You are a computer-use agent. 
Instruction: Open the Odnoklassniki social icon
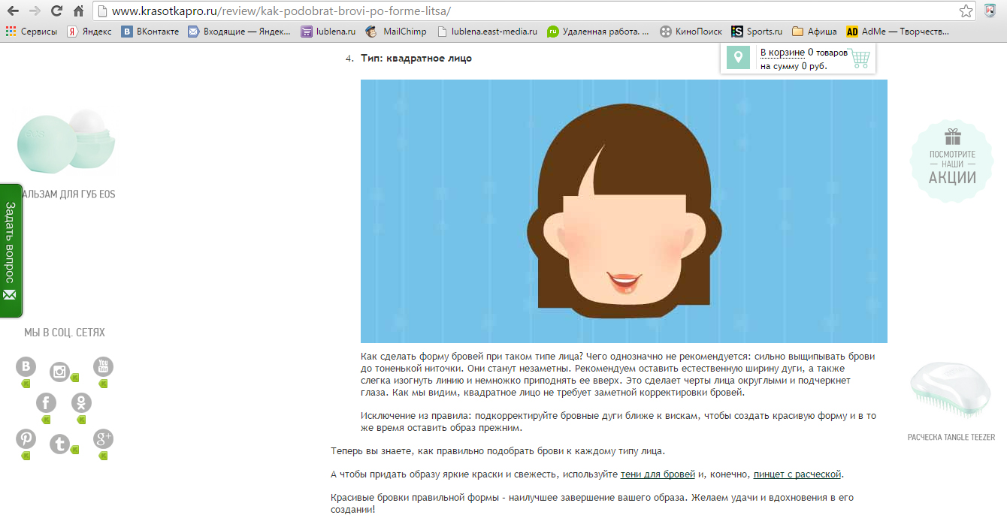[x=81, y=403]
